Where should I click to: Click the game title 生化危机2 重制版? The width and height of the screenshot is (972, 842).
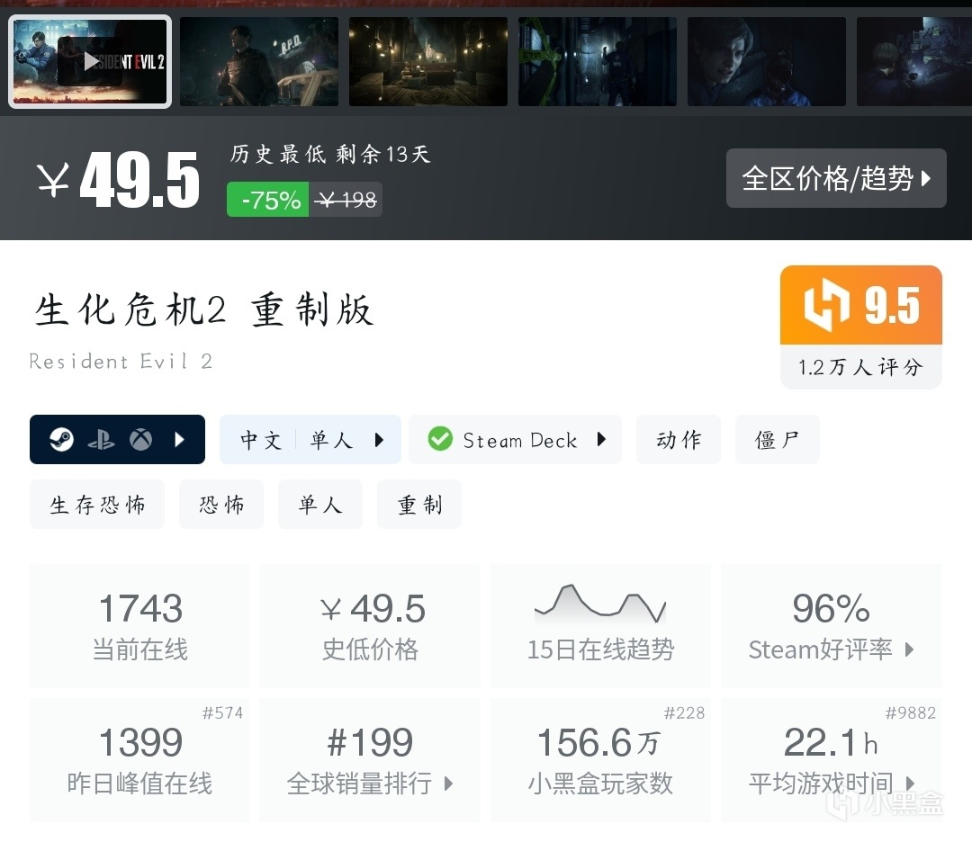[x=204, y=309]
